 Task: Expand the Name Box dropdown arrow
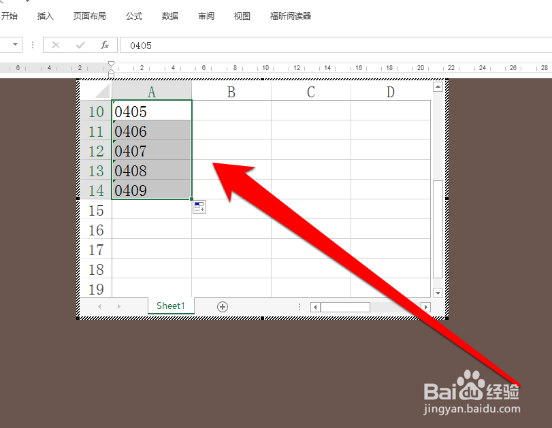[15, 45]
